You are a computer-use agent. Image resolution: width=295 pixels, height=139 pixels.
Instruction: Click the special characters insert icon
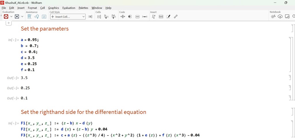point(154,17)
